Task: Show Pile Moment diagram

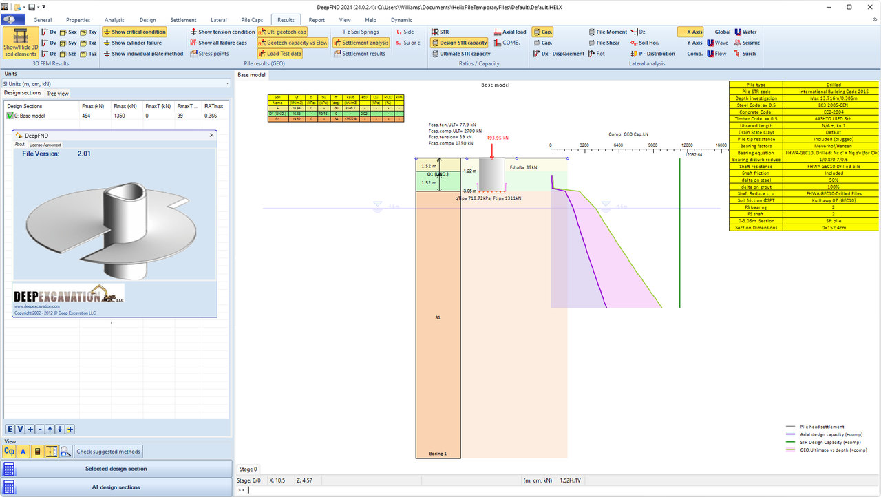Action: (608, 32)
